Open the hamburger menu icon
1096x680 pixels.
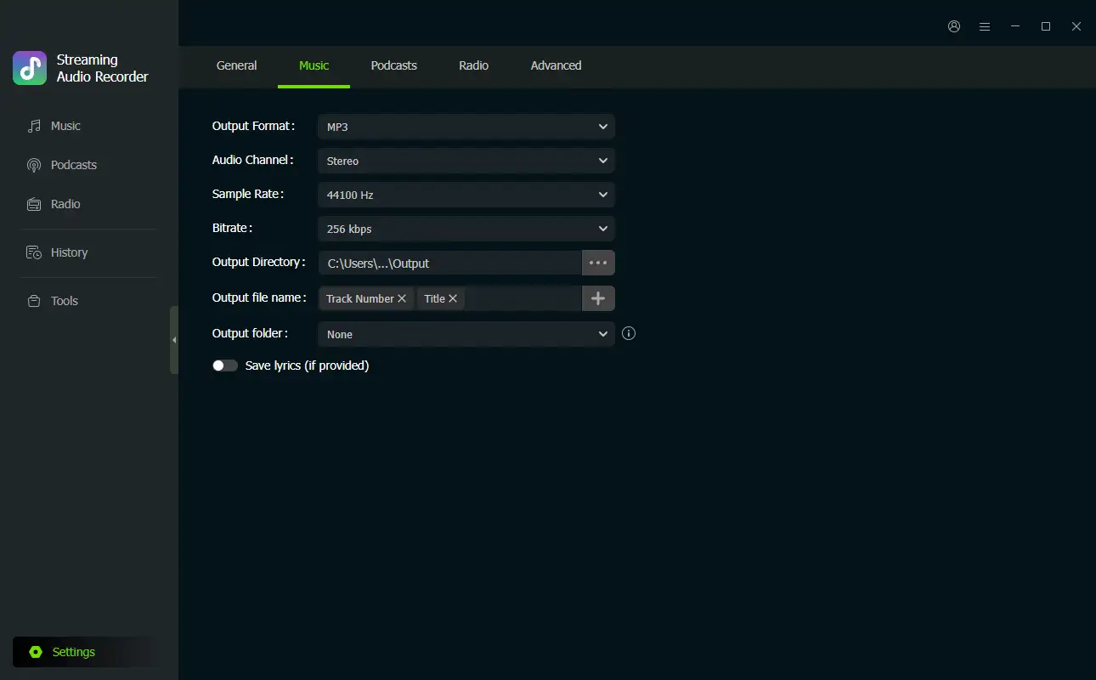(985, 26)
